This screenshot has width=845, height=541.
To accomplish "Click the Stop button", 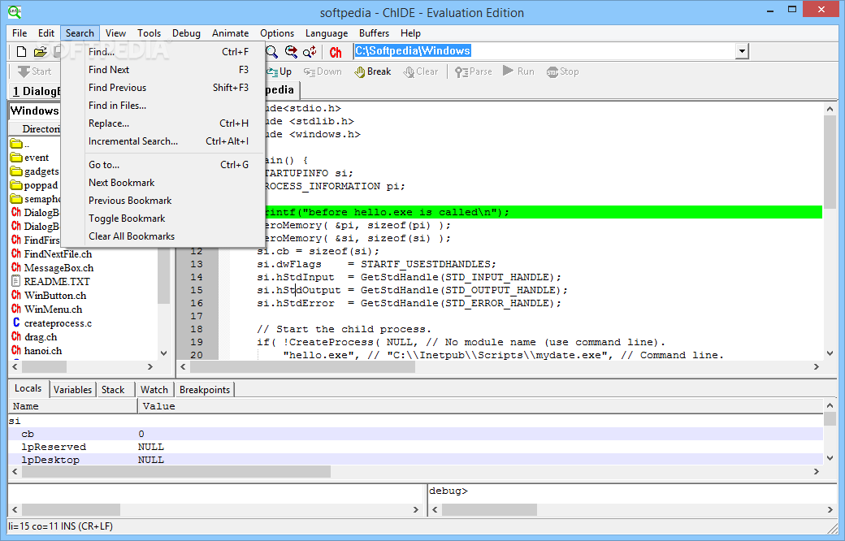I will (562, 71).
